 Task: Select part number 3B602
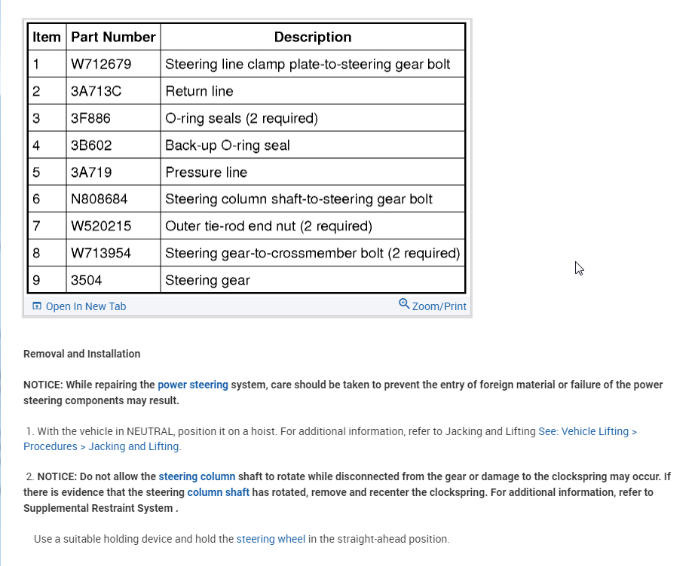coord(91,145)
